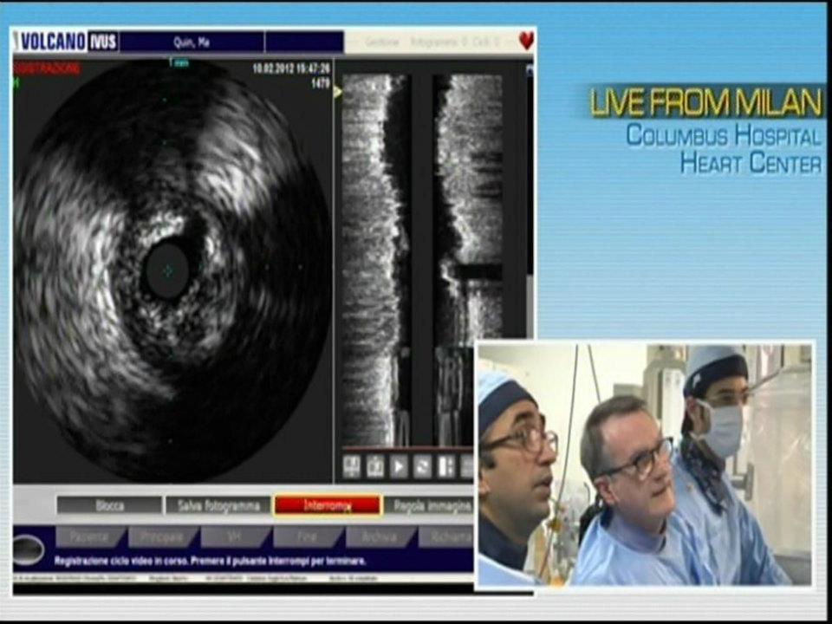Click the oval button at bottom left
This screenshot has width=832, height=624.
tap(29, 549)
